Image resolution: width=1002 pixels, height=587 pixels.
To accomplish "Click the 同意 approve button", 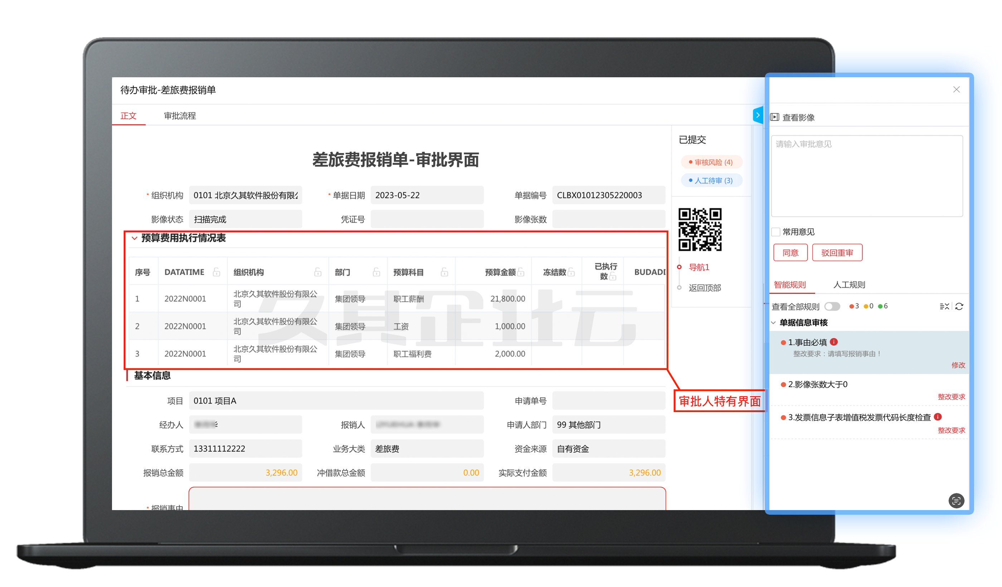I will point(790,253).
